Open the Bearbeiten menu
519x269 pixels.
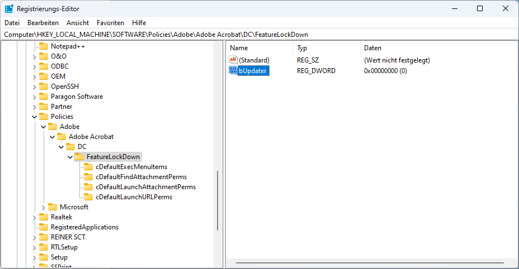(x=43, y=23)
